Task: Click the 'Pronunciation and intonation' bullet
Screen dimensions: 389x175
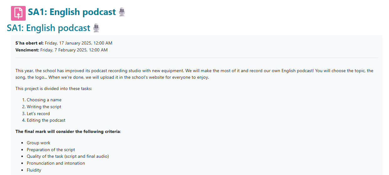Action: pos(56,163)
